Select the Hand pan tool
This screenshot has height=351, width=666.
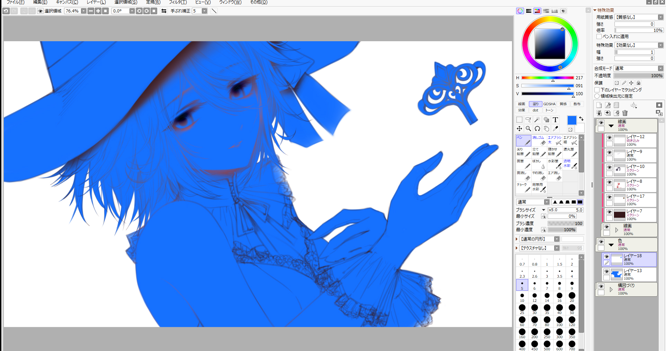[546, 129]
